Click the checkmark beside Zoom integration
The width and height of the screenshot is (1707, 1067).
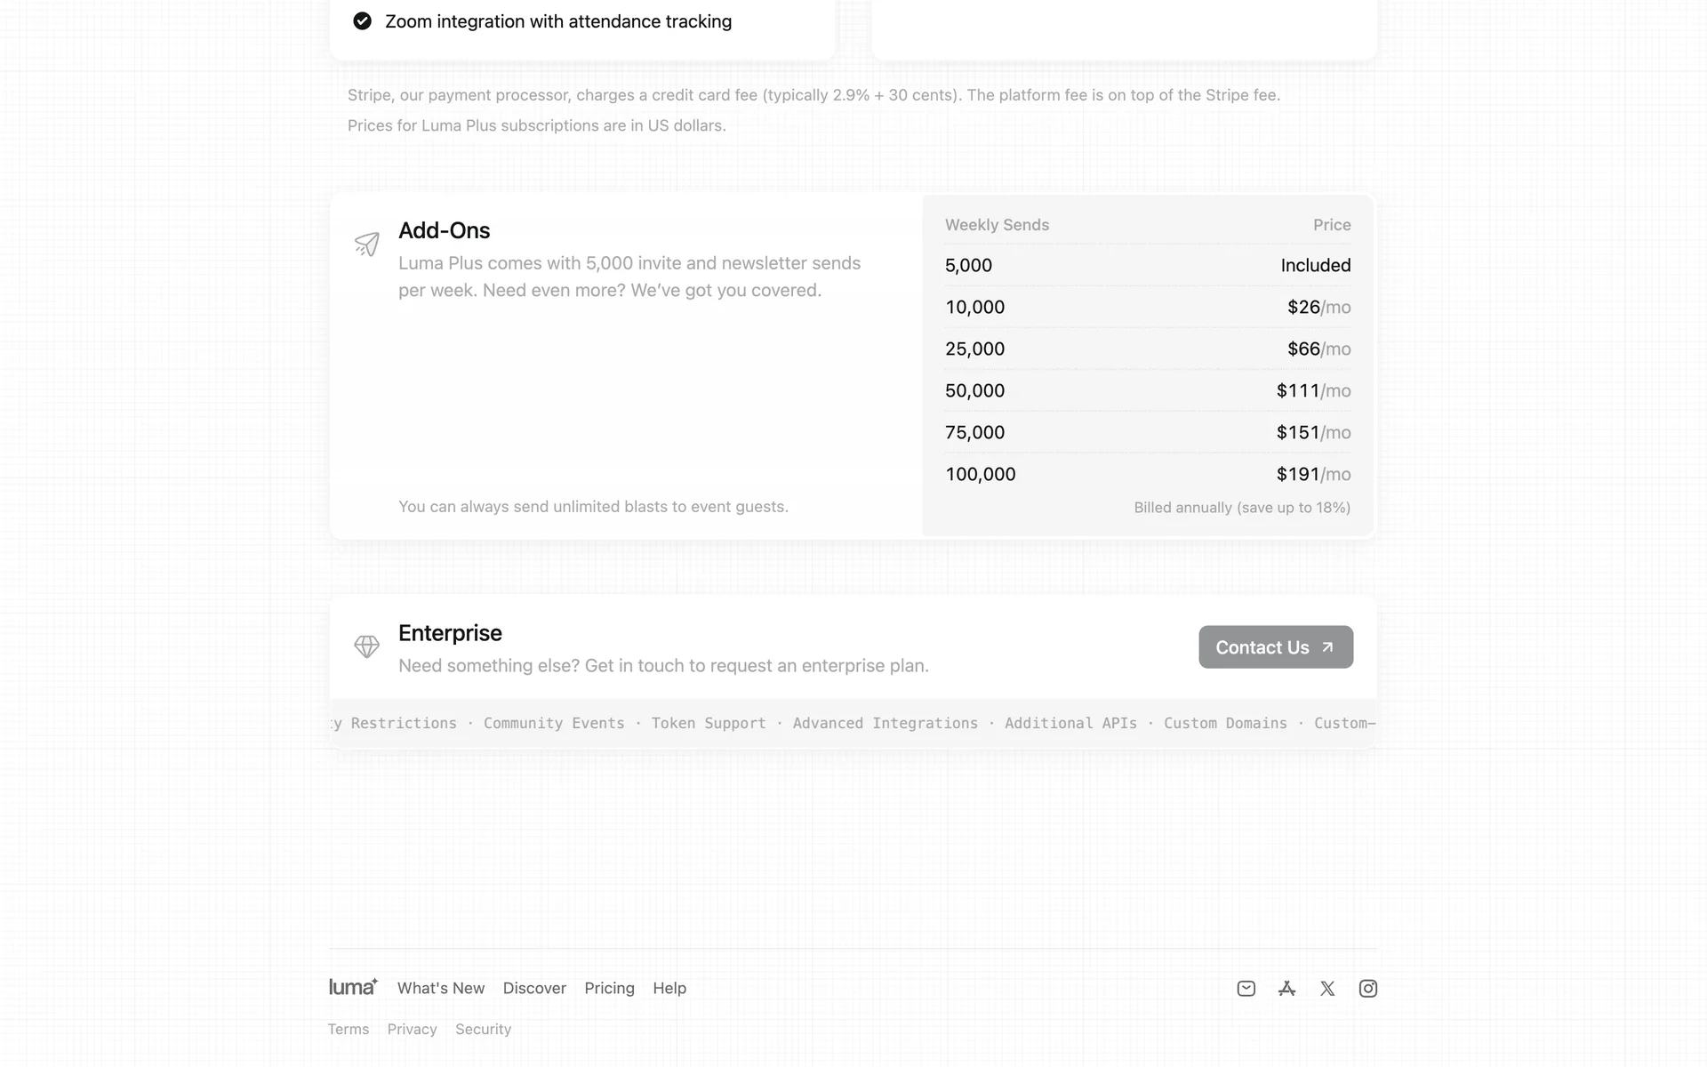point(362,21)
